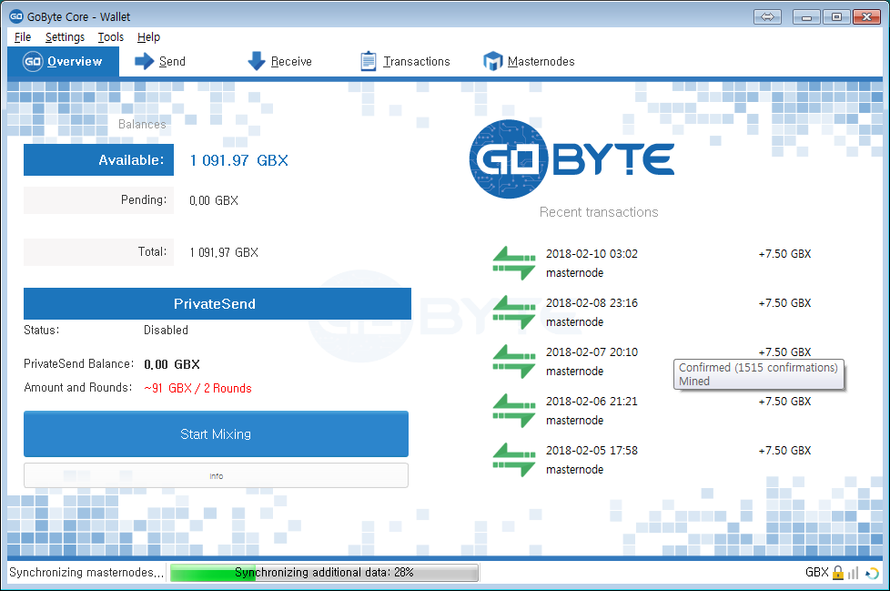Click the Masternodes cube icon
890x591 pixels.
click(492, 61)
